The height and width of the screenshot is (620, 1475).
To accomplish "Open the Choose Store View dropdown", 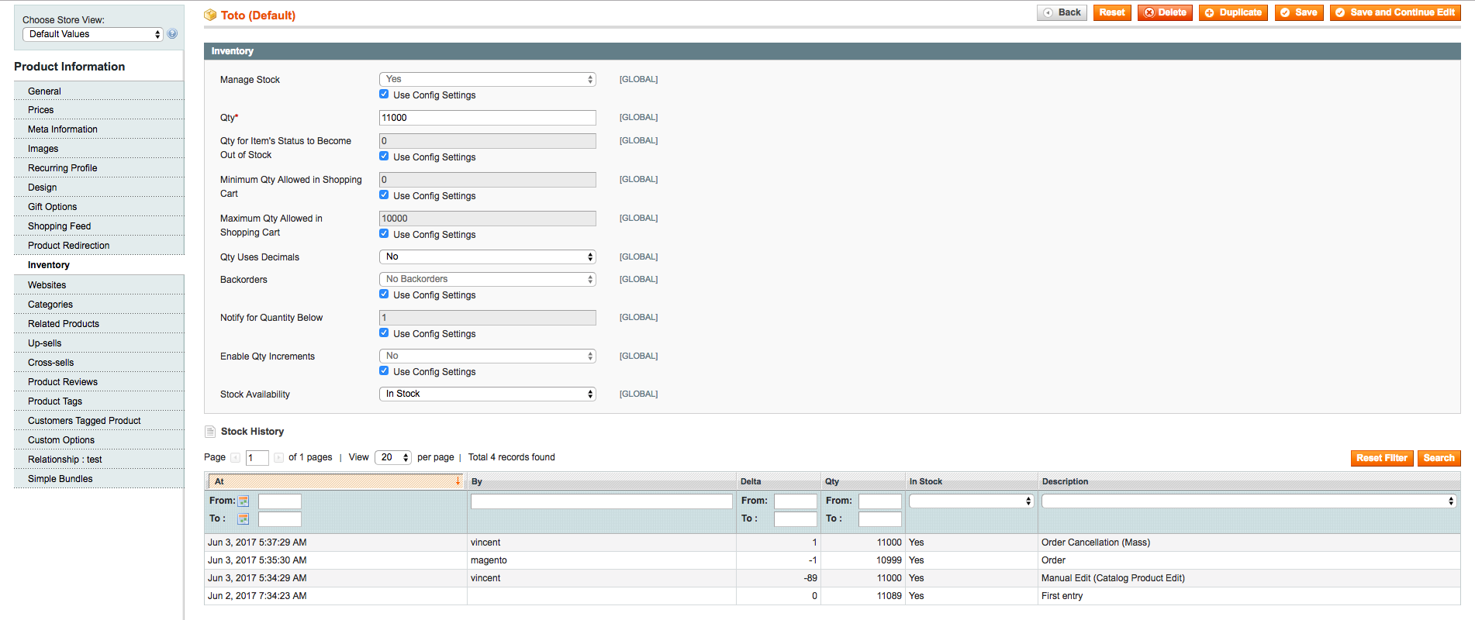I will [93, 34].
